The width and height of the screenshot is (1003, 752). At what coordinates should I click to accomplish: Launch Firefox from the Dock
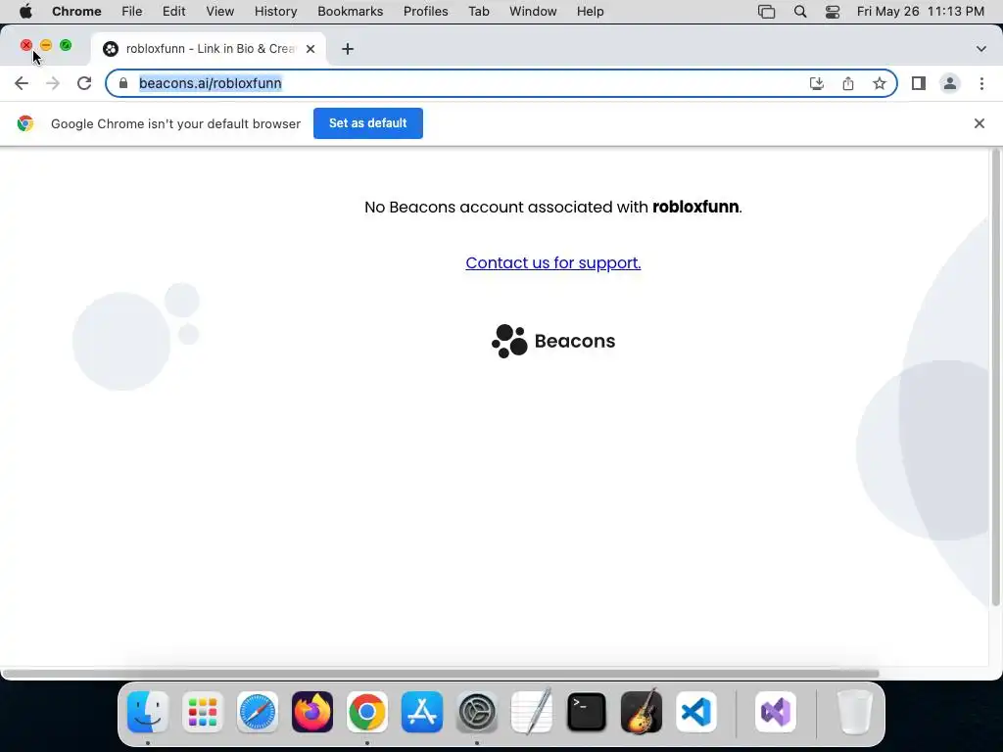pos(312,712)
